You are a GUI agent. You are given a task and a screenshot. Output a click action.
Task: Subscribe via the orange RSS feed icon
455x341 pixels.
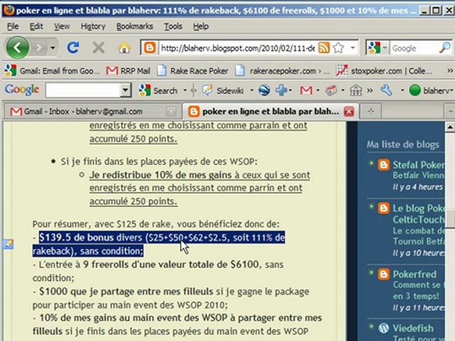324,47
